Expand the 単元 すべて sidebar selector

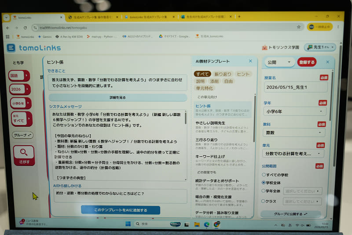tap(22, 119)
